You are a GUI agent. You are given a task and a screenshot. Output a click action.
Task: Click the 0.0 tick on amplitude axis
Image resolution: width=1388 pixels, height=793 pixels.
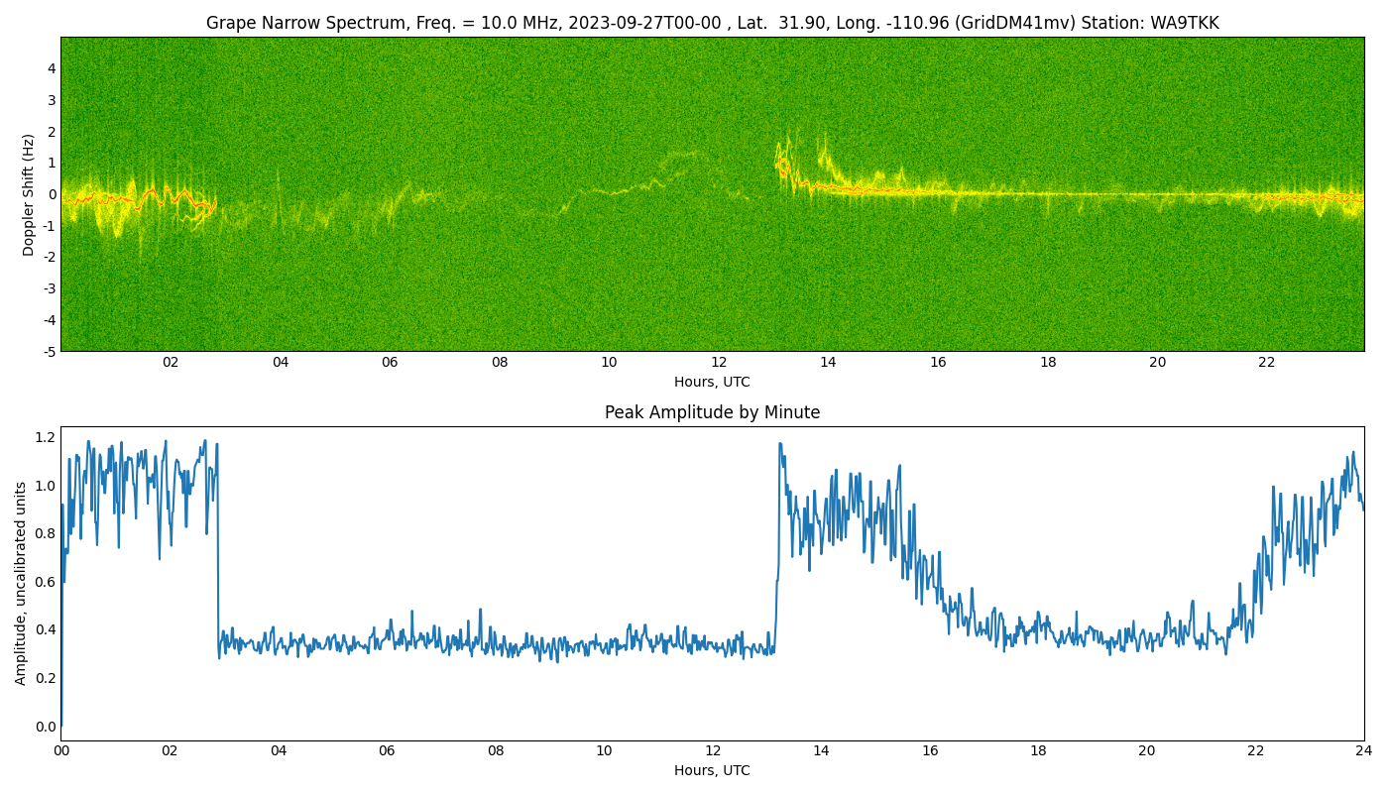point(46,727)
